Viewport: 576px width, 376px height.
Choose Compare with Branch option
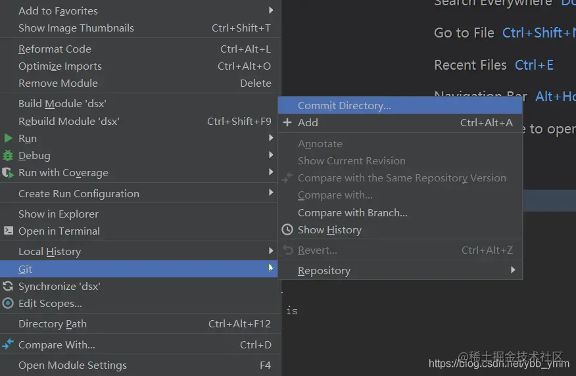point(352,212)
